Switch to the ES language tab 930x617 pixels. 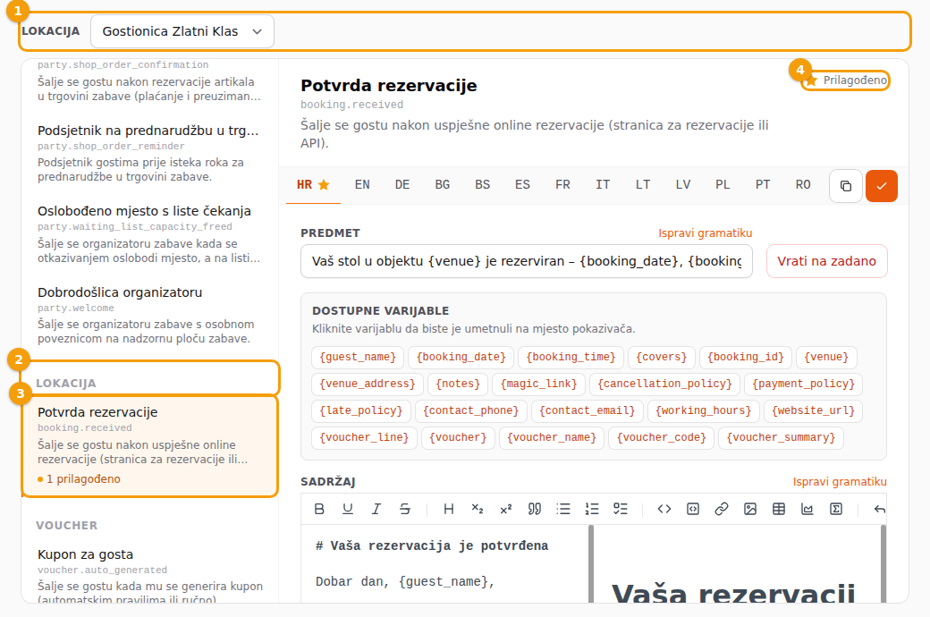(522, 185)
